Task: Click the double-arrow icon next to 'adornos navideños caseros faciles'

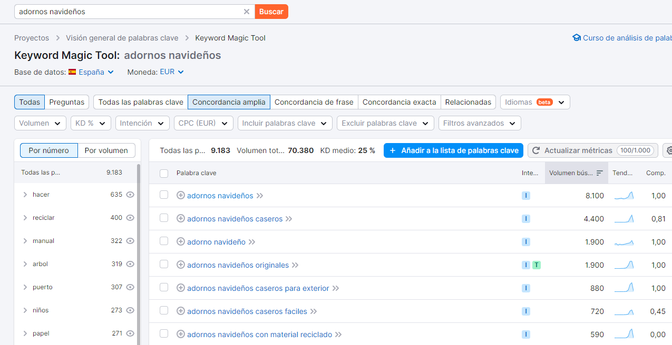Action: (314, 311)
